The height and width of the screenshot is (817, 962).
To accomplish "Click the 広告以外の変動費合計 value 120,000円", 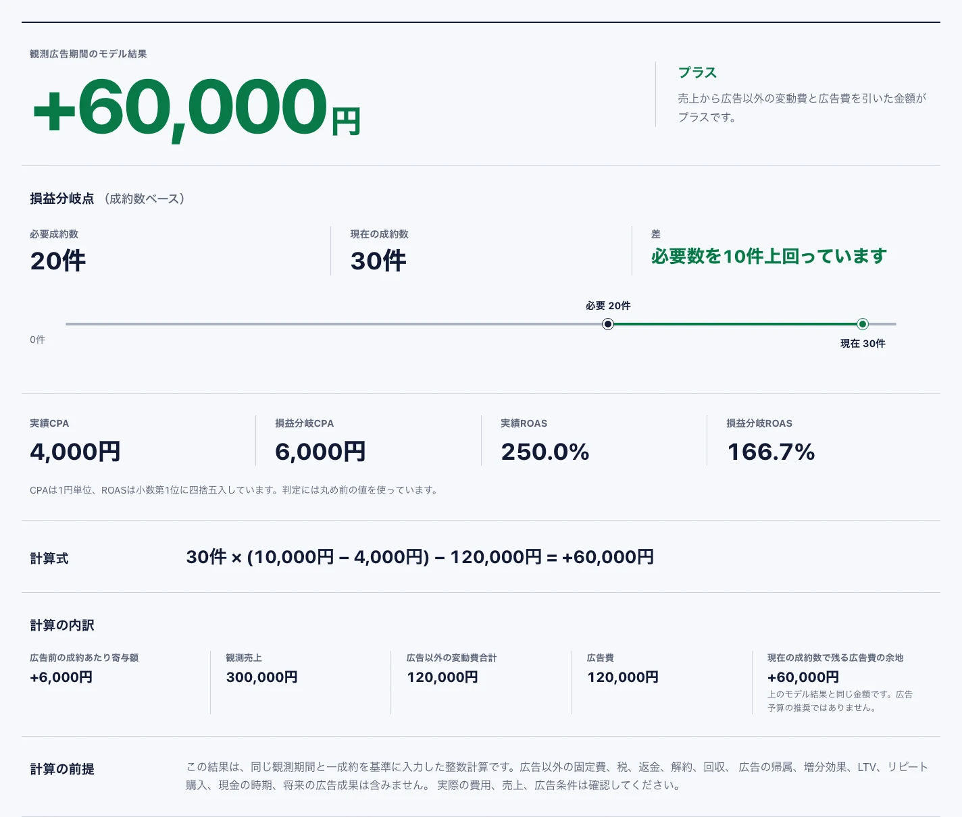I will click(442, 677).
